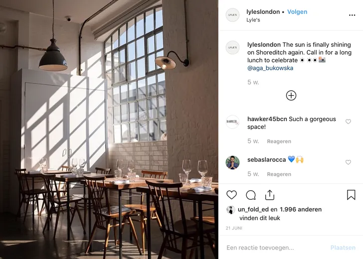This screenshot has height=259, width=363.
Task: Reply to sebaslarocca's comment with Reageren
Action: click(279, 174)
